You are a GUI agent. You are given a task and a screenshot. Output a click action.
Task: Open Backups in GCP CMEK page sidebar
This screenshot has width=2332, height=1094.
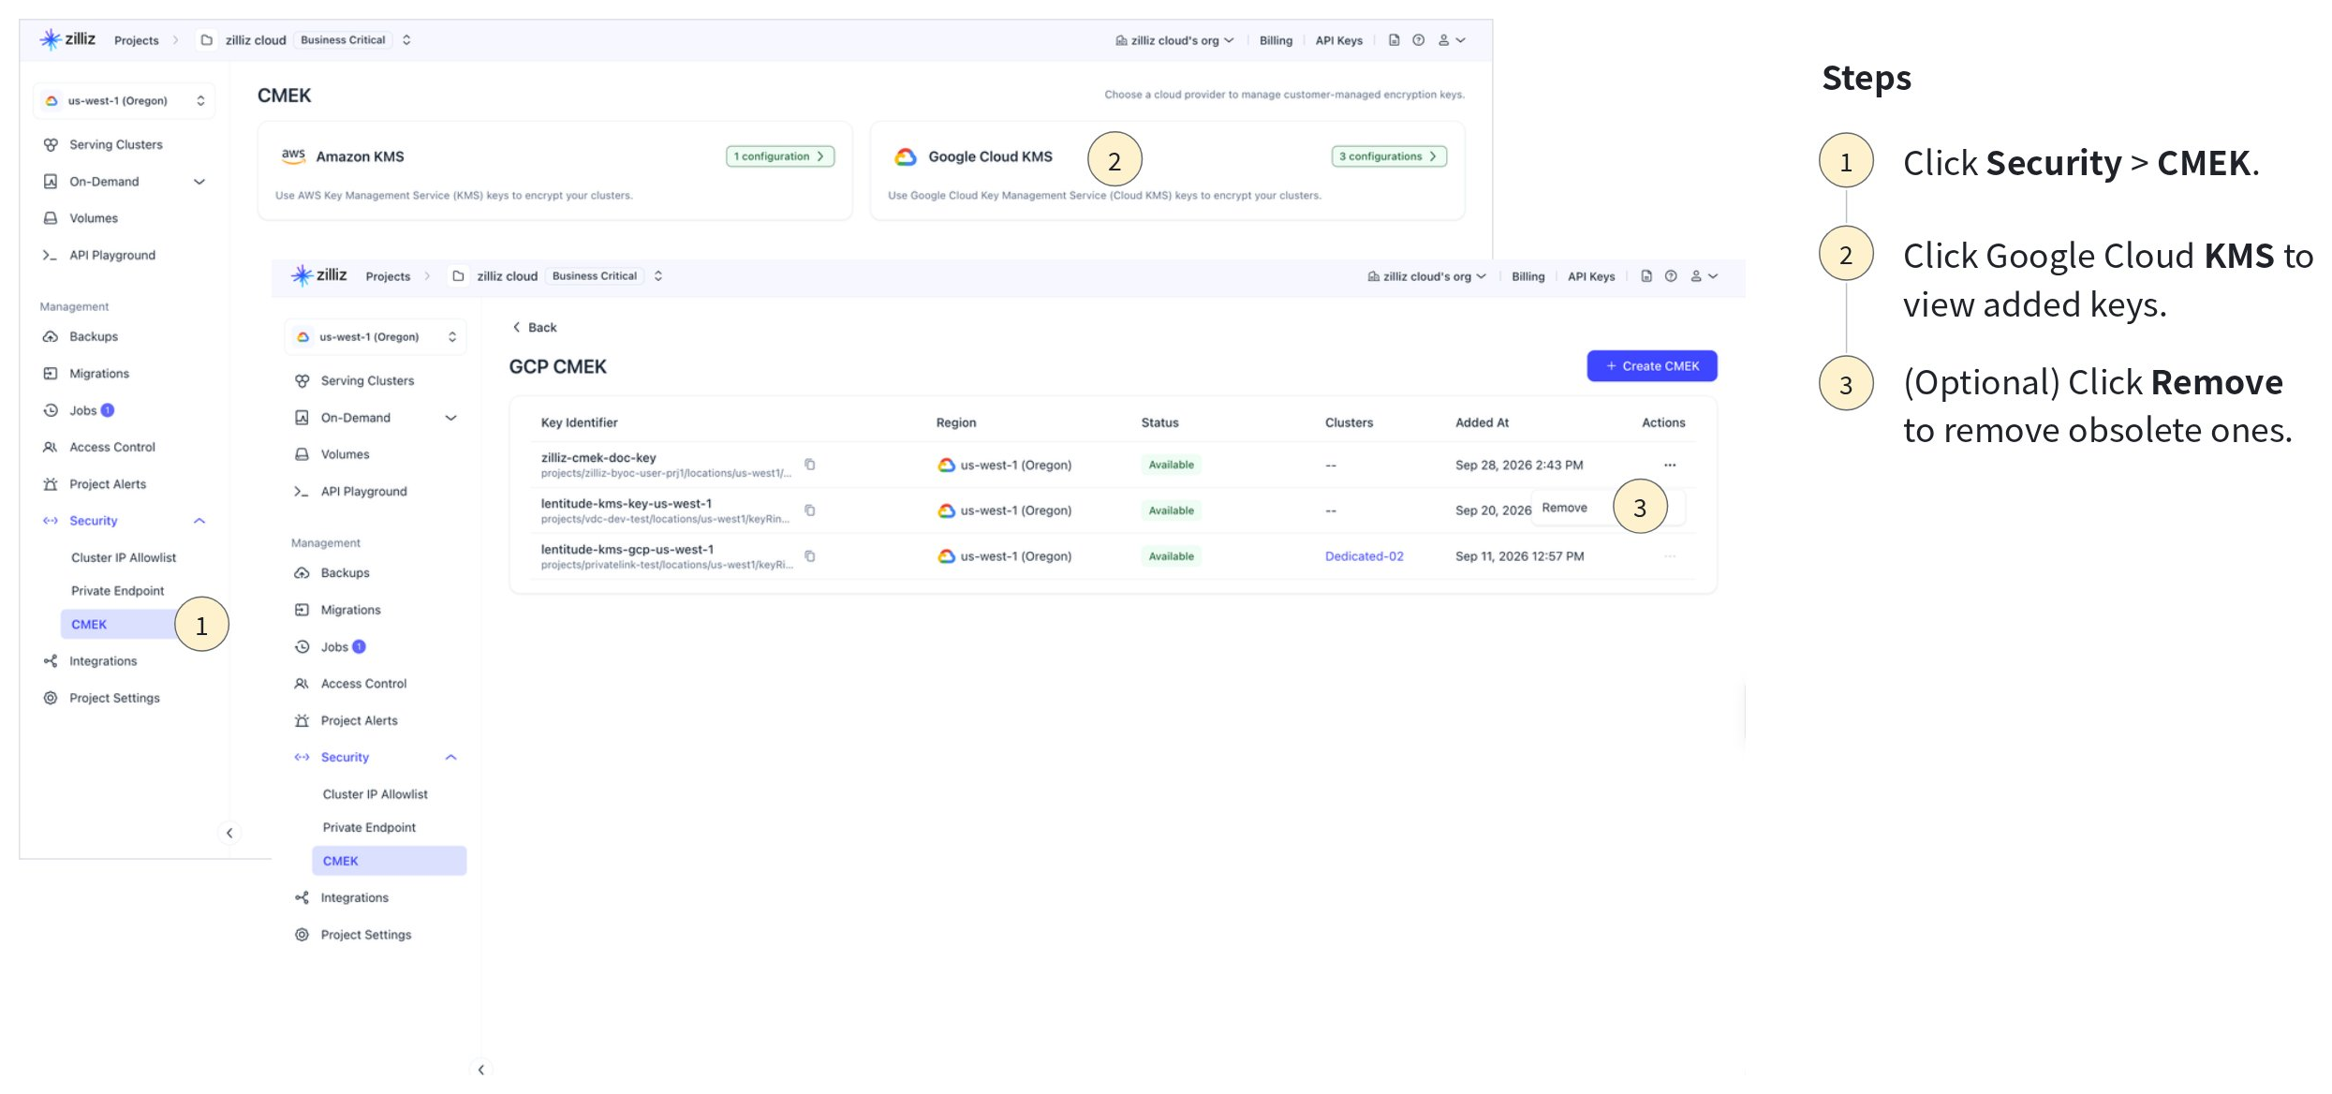345,572
